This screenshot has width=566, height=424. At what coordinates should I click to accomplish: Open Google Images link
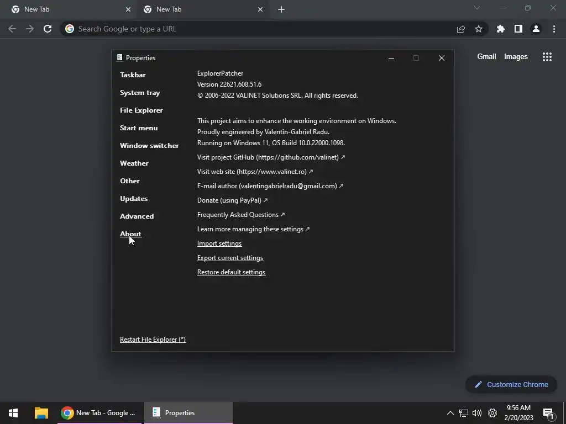[x=516, y=57]
